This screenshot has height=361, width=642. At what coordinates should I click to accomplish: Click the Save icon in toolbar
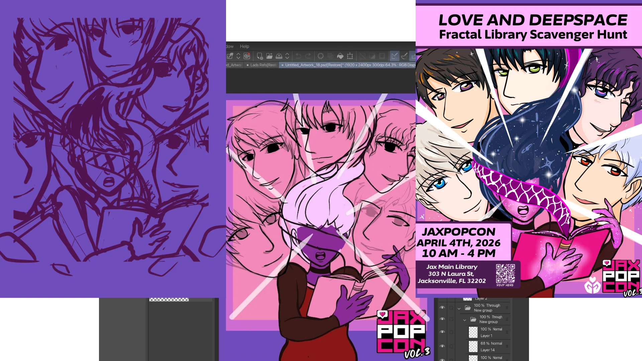point(279,56)
